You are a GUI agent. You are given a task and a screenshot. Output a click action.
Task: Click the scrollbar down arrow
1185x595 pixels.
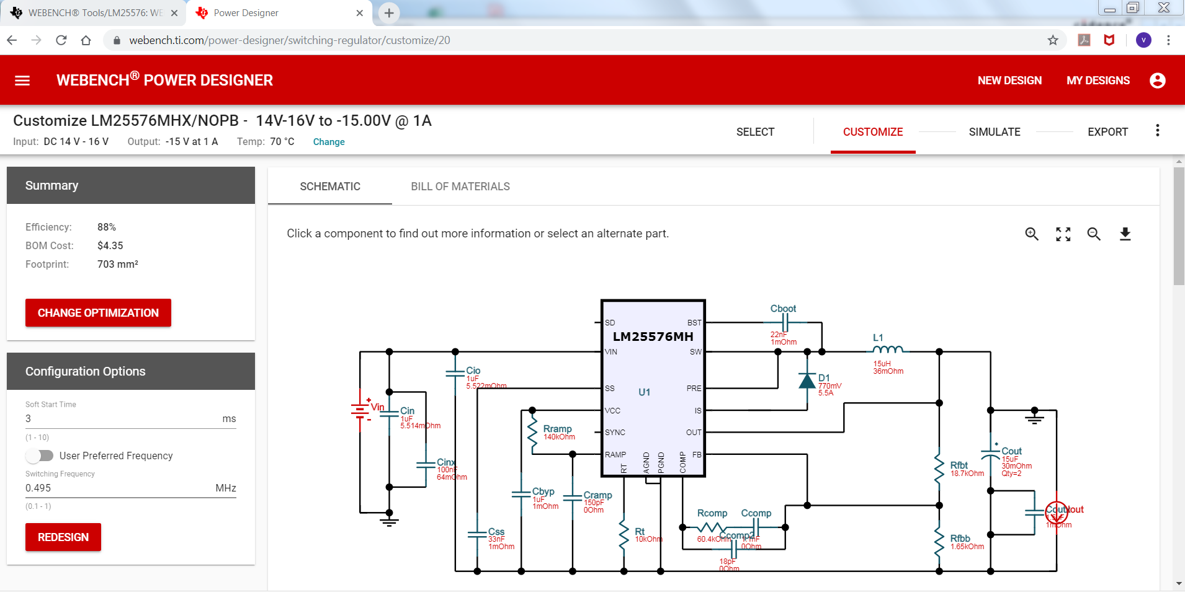click(x=1179, y=584)
